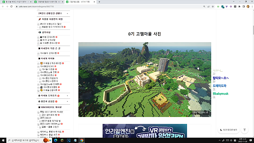
Task: Expand the 진행중인 컨텐츠 section arrow
Action: click(67, 14)
